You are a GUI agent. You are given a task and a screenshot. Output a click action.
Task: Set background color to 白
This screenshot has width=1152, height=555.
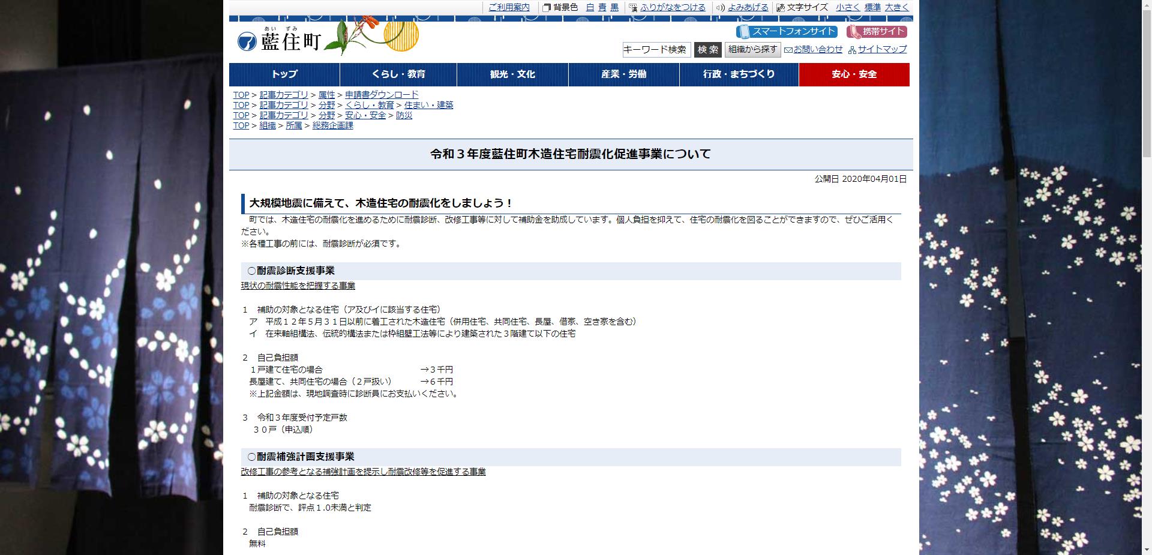coord(590,7)
